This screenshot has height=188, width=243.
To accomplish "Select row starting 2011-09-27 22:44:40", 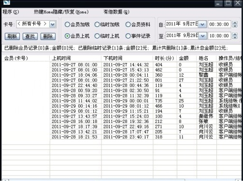I will (x=122, y=85).
